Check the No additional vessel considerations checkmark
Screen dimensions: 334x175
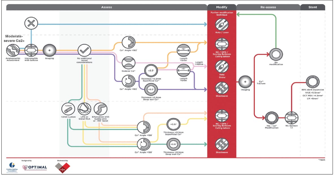(x=84, y=51)
